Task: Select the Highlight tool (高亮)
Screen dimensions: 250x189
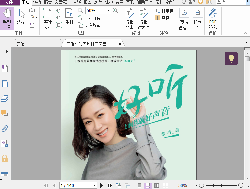Action: [x=162, y=18]
